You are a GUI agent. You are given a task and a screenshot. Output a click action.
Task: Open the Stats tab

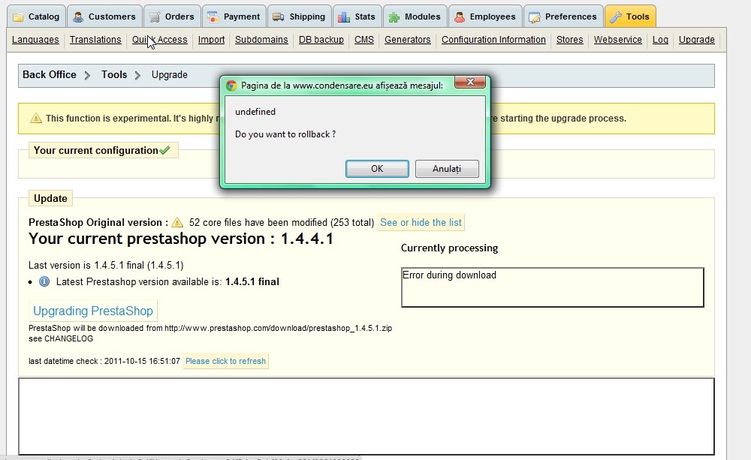point(357,16)
